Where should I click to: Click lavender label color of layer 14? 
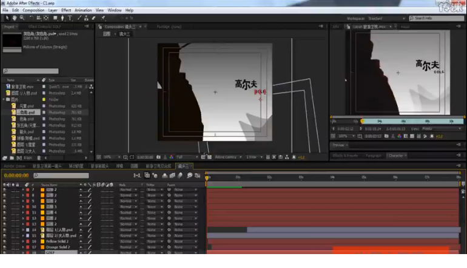[x=28, y=230]
